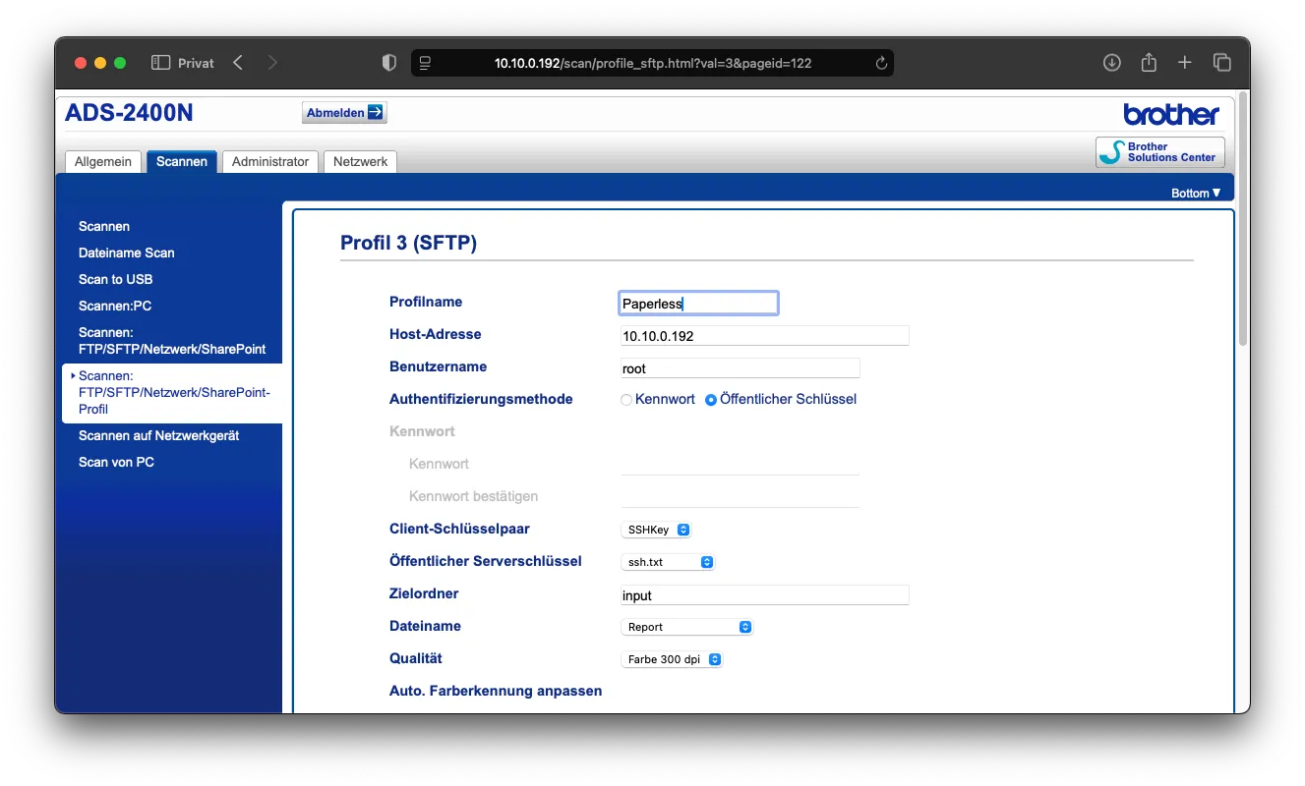Click the Abmelden logout button
Viewport: 1305px width, 786px height.
coord(343,112)
